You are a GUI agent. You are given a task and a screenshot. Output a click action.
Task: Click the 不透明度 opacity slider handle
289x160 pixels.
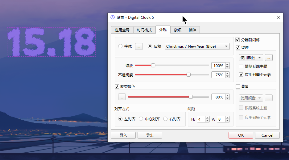point(188,75)
